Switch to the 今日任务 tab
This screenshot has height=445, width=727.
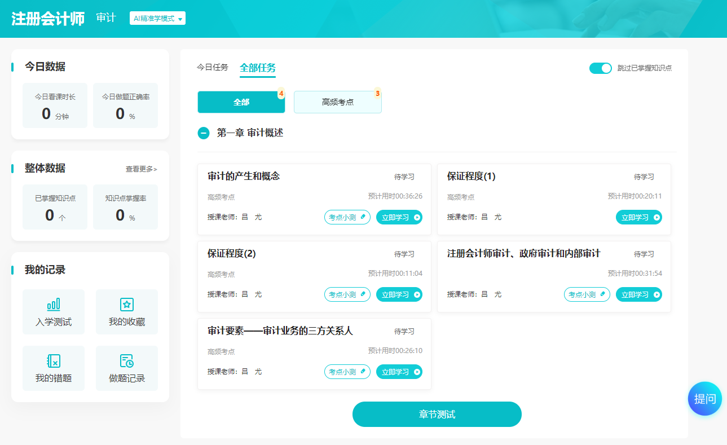tap(212, 67)
